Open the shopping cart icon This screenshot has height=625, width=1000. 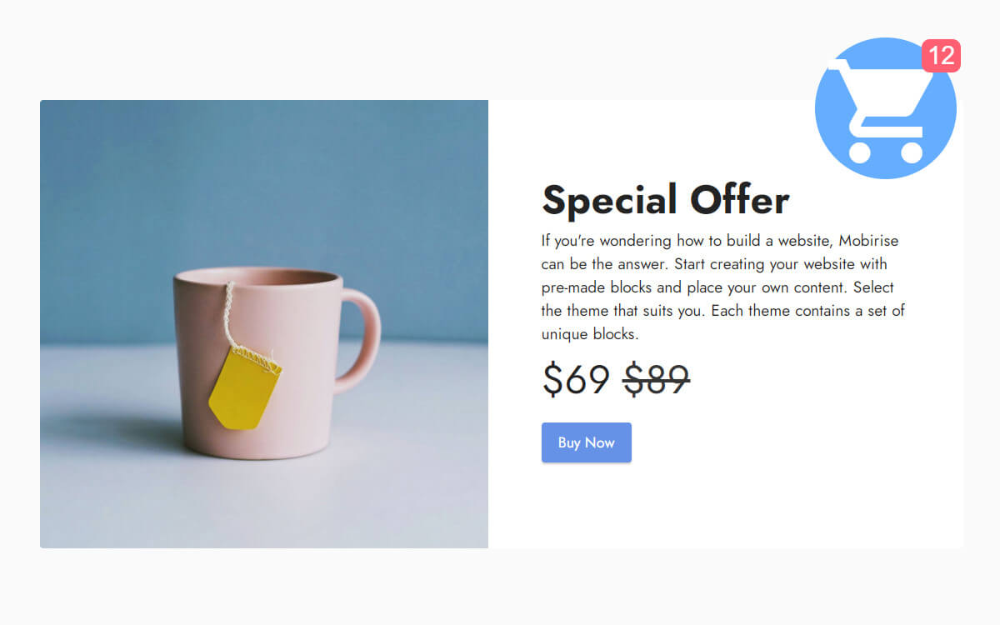(x=885, y=108)
